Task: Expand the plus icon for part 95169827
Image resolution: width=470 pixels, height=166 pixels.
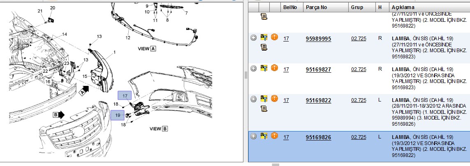Action: [x=254, y=68]
